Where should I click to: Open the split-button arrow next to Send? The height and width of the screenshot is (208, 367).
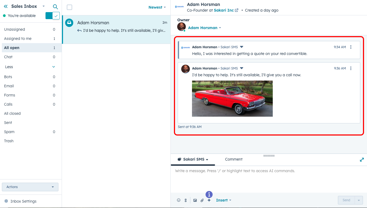tap(359, 200)
